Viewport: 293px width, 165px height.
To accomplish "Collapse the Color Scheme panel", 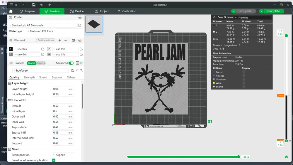I will click(x=214, y=17).
